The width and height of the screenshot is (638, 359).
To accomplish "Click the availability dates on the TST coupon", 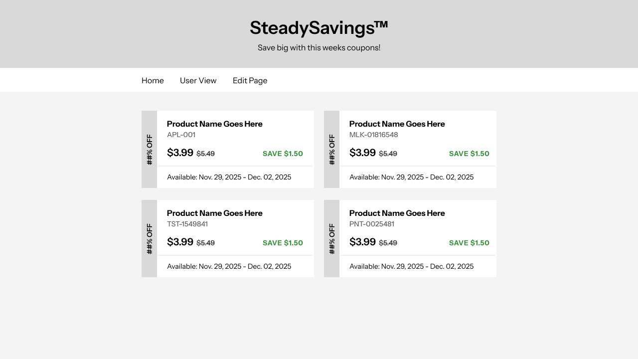I will pyautogui.click(x=229, y=266).
